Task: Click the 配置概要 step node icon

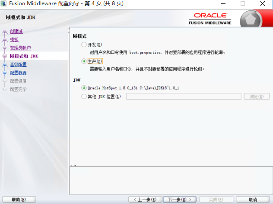Action: pyautogui.click(x=5, y=73)
